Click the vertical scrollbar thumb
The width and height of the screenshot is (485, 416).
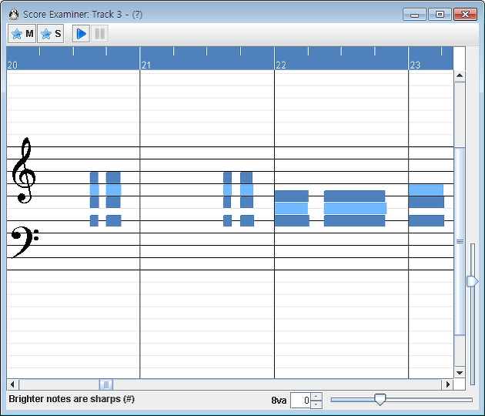[460, 241]
